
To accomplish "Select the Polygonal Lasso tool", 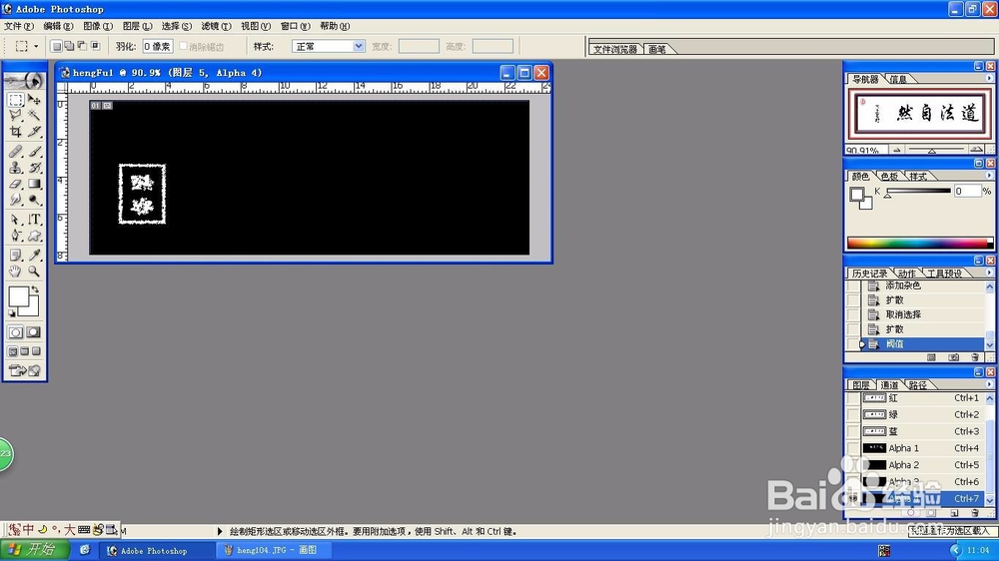I will point(16,115).
